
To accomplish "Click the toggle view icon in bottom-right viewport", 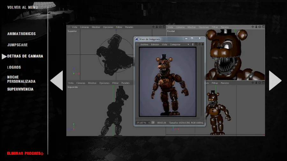I will 263,83.
